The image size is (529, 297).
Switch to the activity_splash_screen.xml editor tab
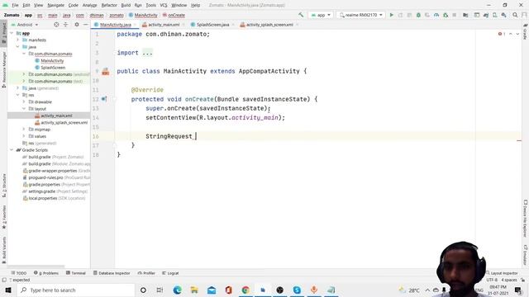click(x=269, y=25)
